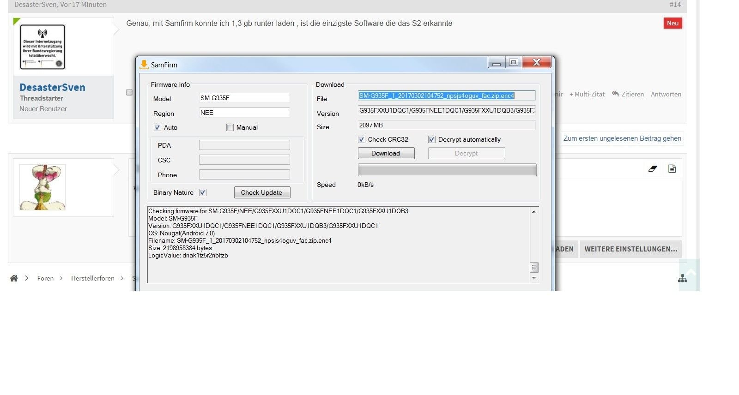Open Herstellerforen breadcrumb link
Image resolution: width=739 pixels, height=395 pixels.
click(93, 278)
